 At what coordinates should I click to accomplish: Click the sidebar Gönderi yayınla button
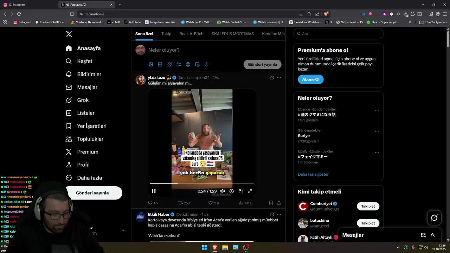click(x=92, y=193)
